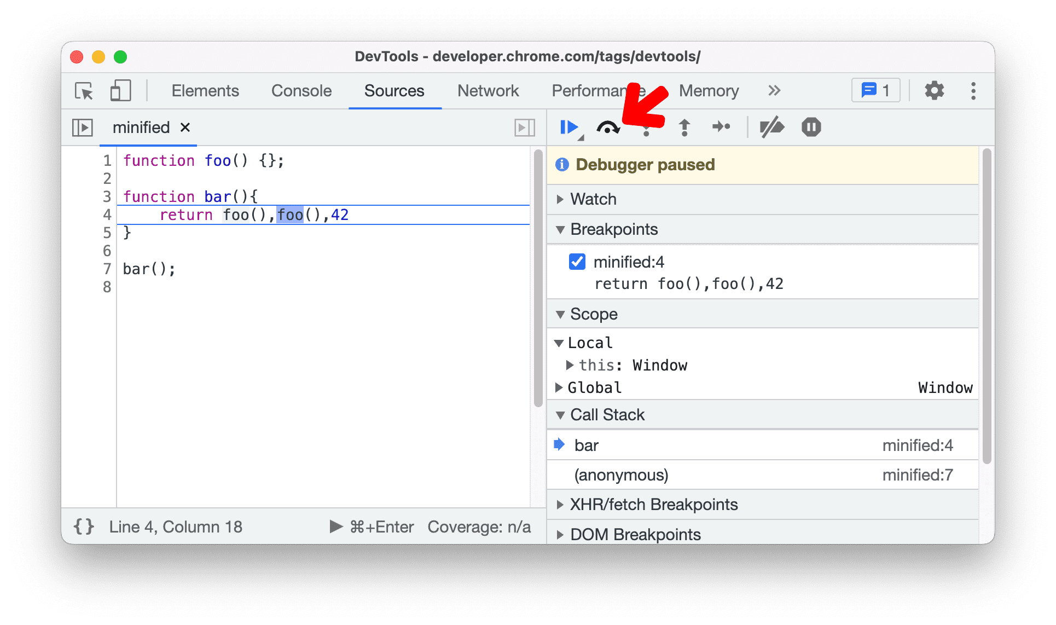Click the Step out of current function icon
The width and height of the screenshot is (1056, 625).
[683, 126]
